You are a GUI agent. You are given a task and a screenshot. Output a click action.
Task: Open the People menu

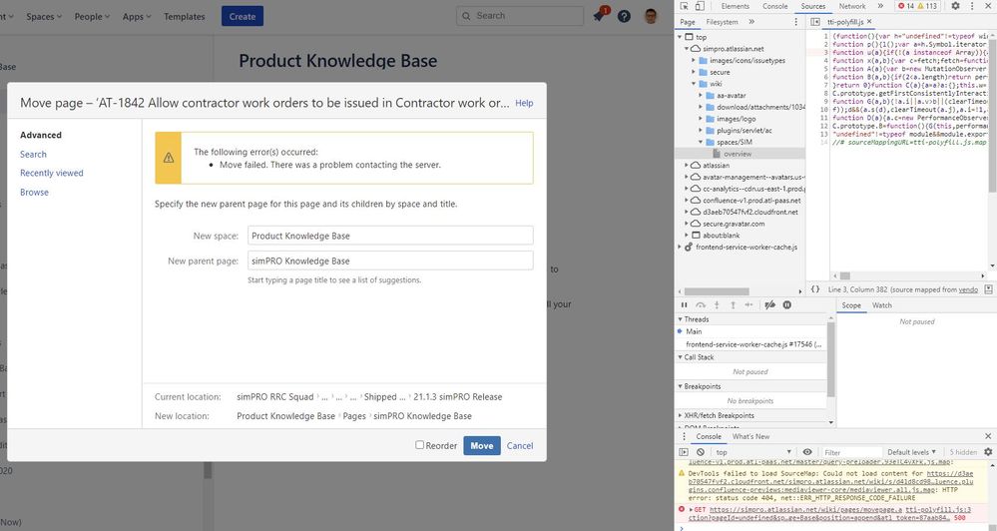tap(92, 17)
